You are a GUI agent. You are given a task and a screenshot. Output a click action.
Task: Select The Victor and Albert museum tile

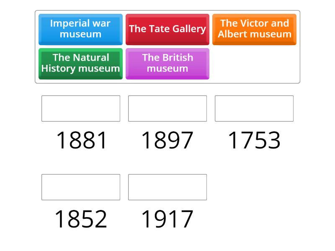(255, 29)
